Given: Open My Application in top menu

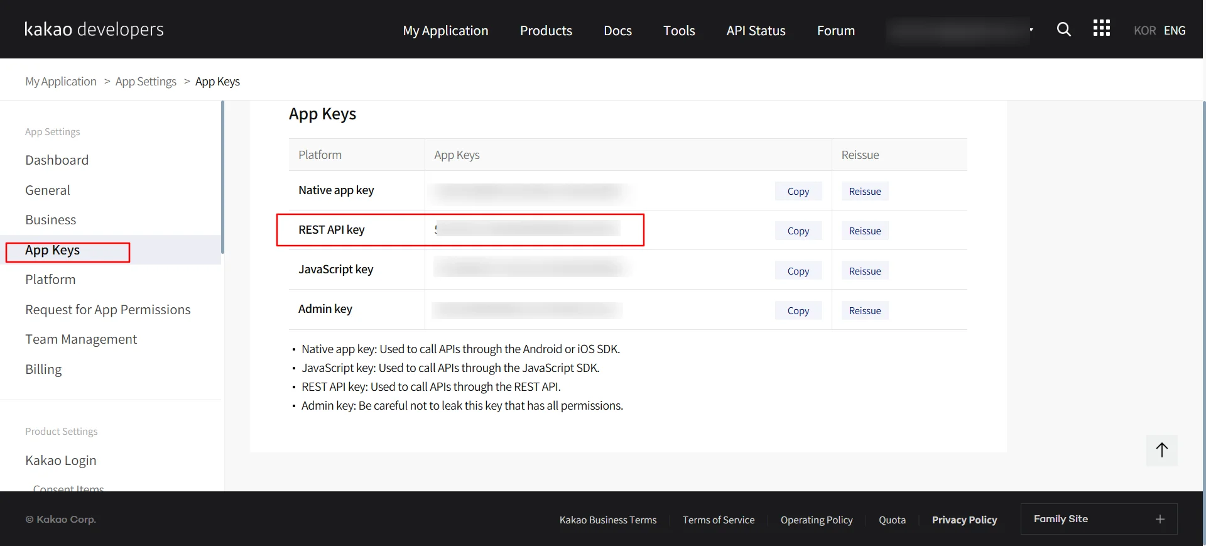Looking at the screenshot, I should [445, 31].
